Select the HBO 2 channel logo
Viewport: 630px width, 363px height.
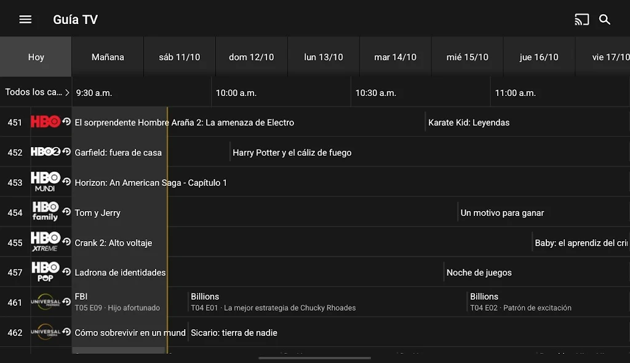46,152
